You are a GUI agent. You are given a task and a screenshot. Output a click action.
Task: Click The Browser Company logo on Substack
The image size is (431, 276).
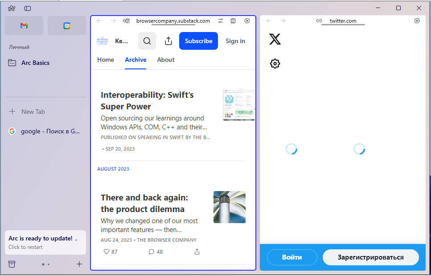[103, 41]
